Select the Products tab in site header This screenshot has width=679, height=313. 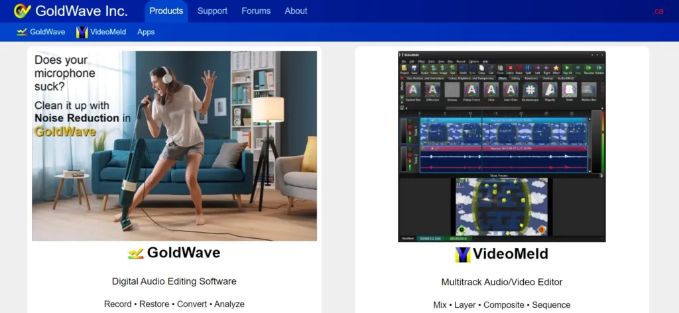(166, 11)
